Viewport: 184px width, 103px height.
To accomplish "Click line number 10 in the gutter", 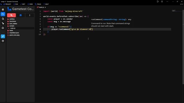I will click(x=40, y=34).
